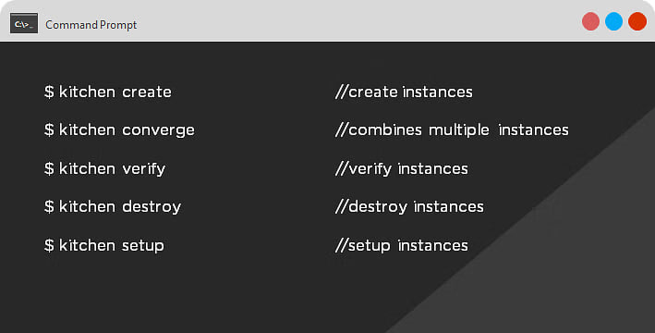Click the //setup instances comment
Image resolution: width=655 pixels, height=333 pixels.
coord(402,245)
